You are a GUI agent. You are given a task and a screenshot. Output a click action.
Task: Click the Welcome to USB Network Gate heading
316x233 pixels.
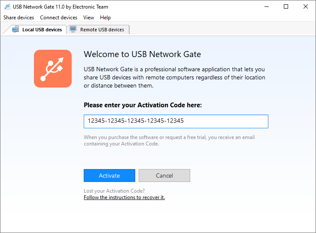[142, 54]
